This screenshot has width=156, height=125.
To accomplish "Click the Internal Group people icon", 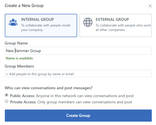I will [13, 22].
